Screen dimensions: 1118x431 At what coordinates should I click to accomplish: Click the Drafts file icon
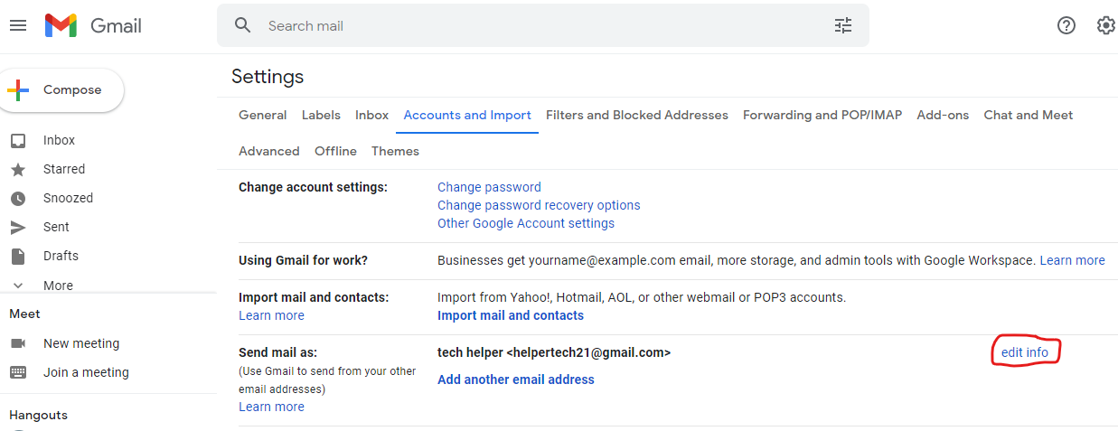click(17, 256)
